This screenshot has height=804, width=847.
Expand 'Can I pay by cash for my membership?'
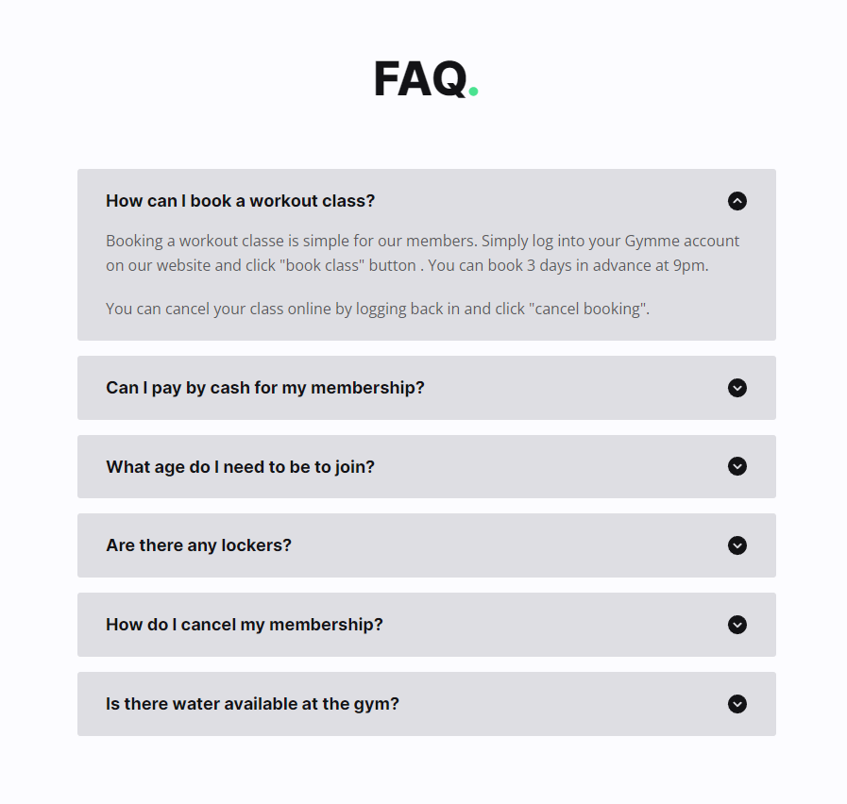265,388
